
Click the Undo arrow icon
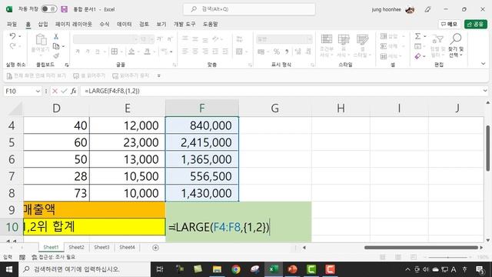pyautogui.click(x=12, y=36)
